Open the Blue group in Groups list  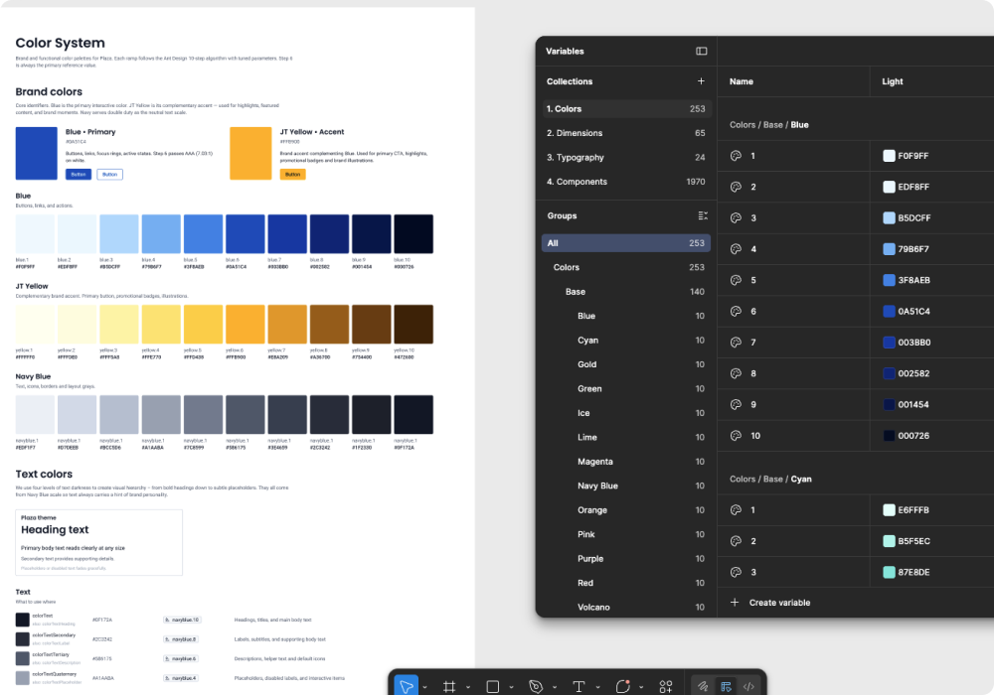pos(626,316)
